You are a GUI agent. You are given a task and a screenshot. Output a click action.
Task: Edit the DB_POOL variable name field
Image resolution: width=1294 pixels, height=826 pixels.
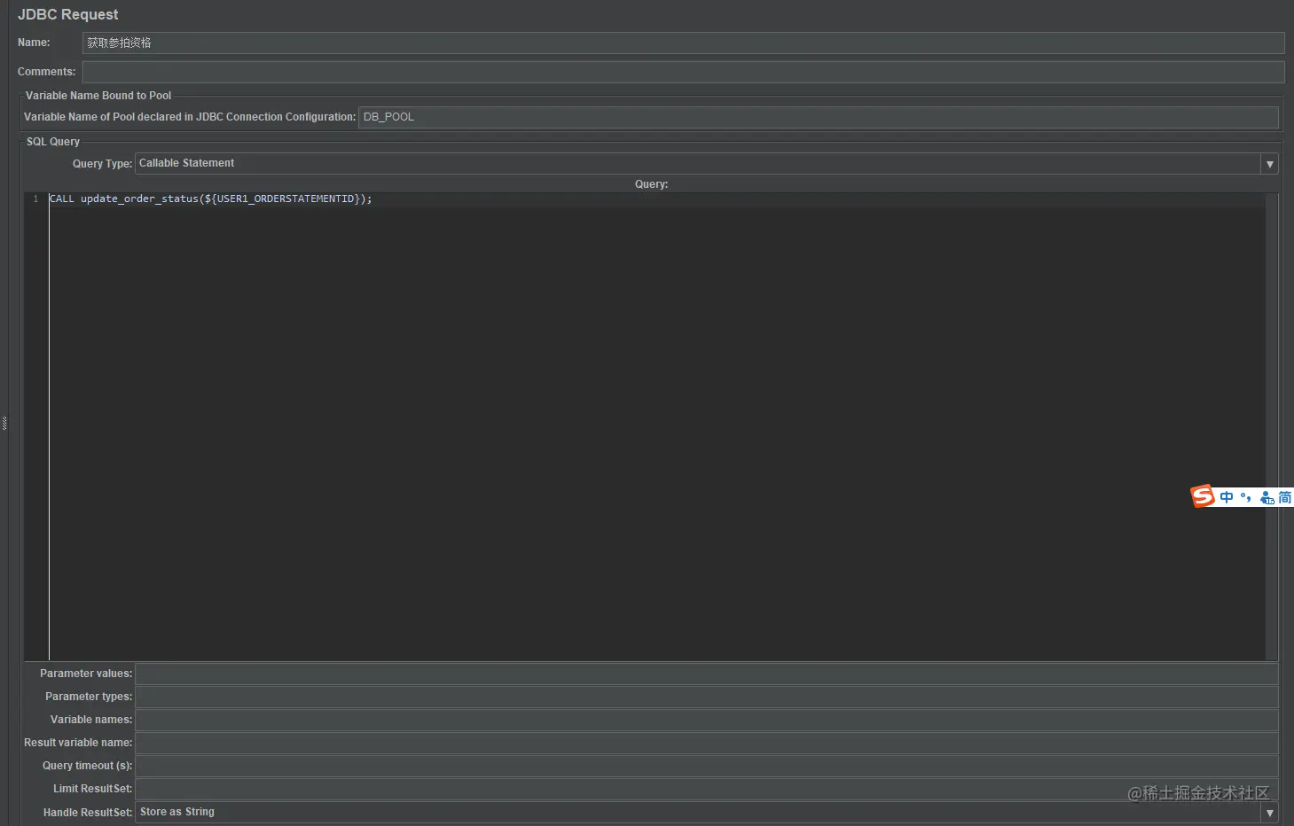point(818,117)
